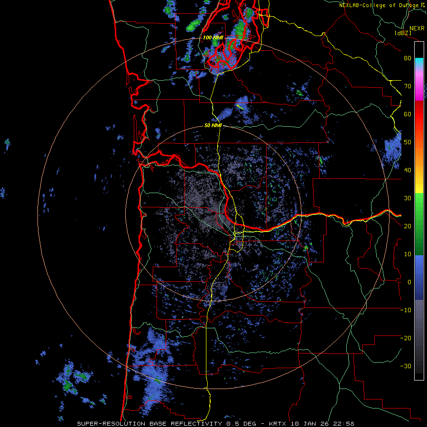Select the -10 value on the dBZ scale
Viewport: 427px width, 427px height.
tap(406, 310)
